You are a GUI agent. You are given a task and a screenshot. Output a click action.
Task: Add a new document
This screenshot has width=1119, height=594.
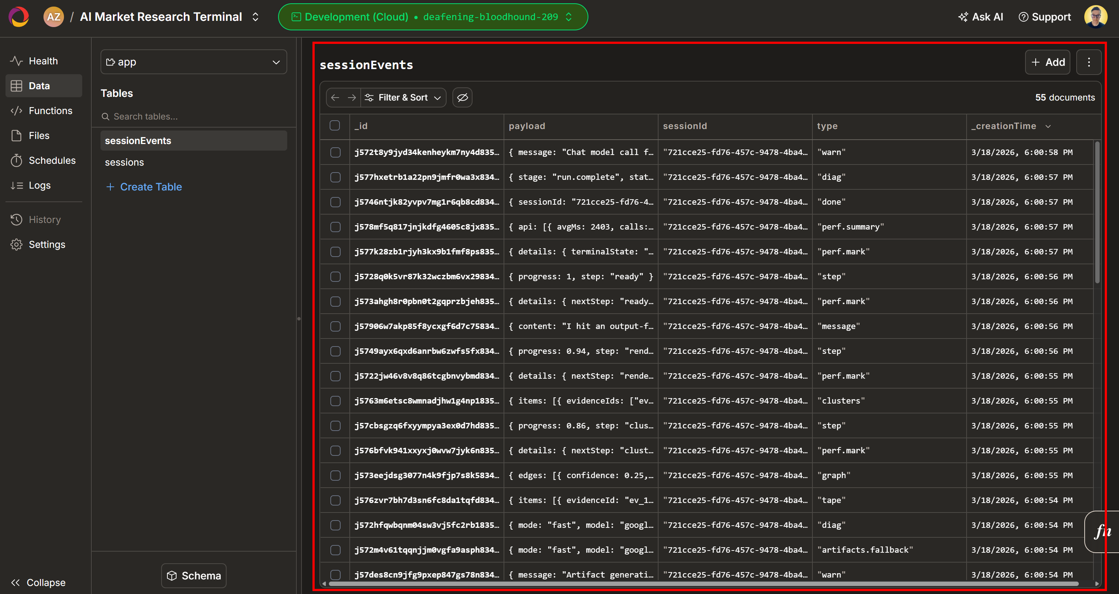coord(1047,62)
